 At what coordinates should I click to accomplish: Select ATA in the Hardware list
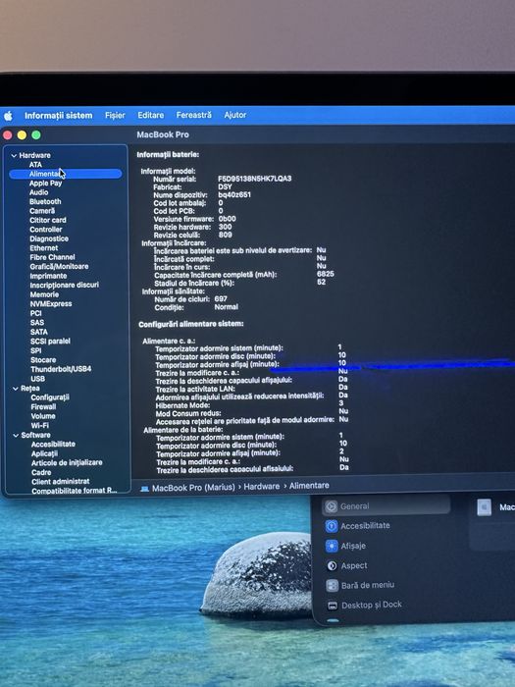pyautogui.click(x=35, y=165)
